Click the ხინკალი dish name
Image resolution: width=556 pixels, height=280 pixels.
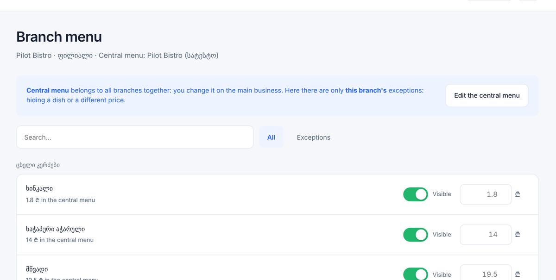[39, 188]
